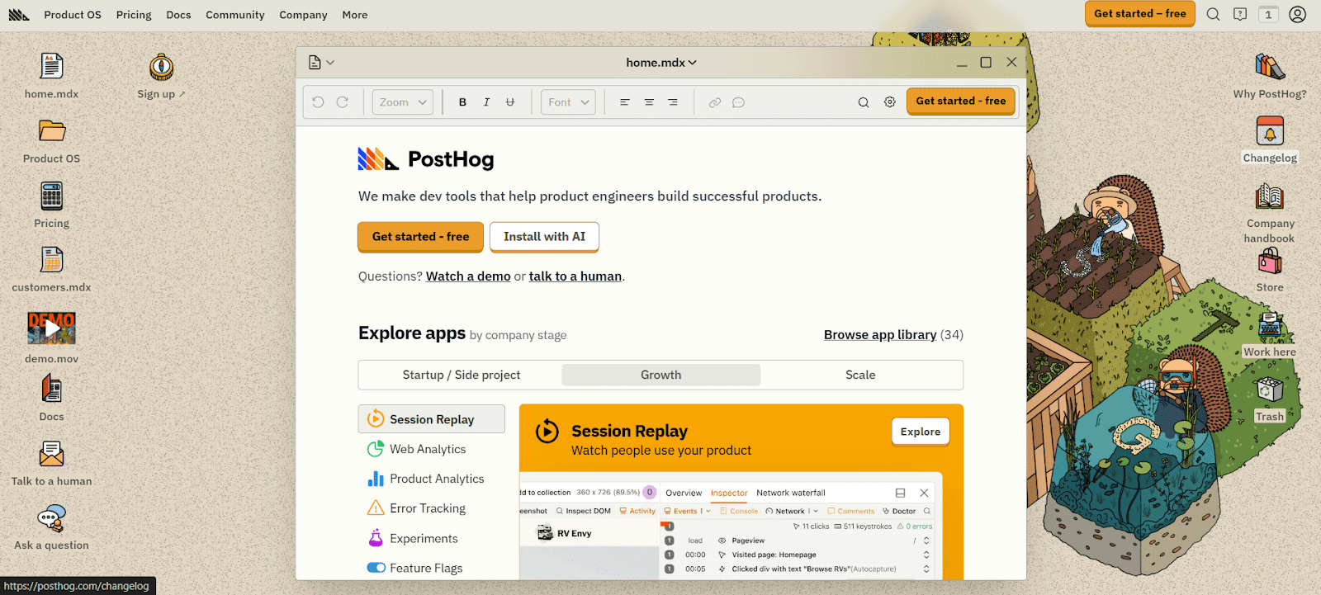Click the PostHog logo in top bar
This screenshot has height=595, width=1321.
pyautogui.click(x=19, y=15)
